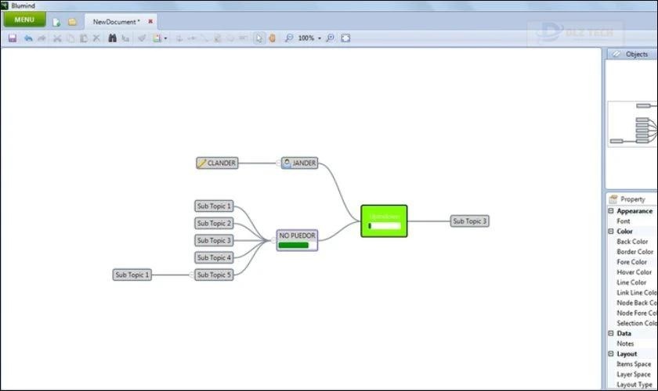658x391 pixels.
Task: Collapse the JANDER branch toggle
Action: point(279,163)
